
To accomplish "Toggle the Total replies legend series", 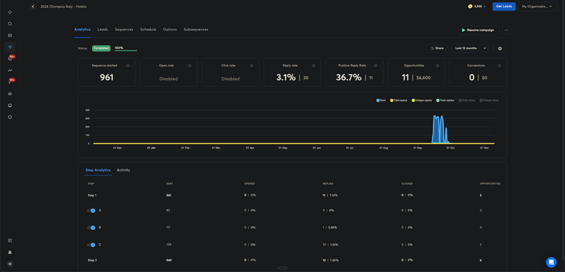I will point(445,100).
